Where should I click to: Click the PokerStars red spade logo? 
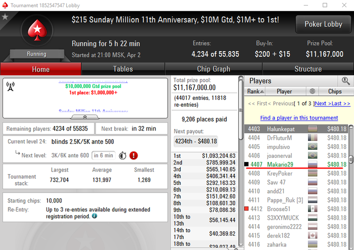click(37, 30)
